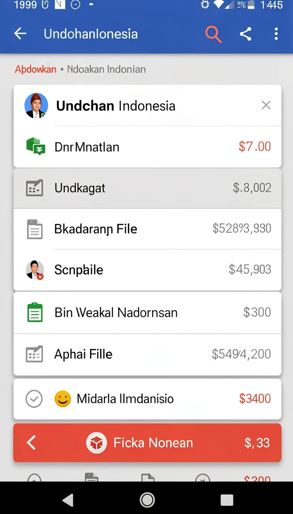Follow the red Apdowkan breadcrumb link
This screenshot has height=514, width=293.
(35, 69)
